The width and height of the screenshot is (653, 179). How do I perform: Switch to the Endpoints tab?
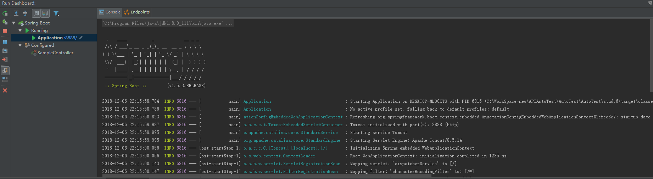[x=137, y=12]
